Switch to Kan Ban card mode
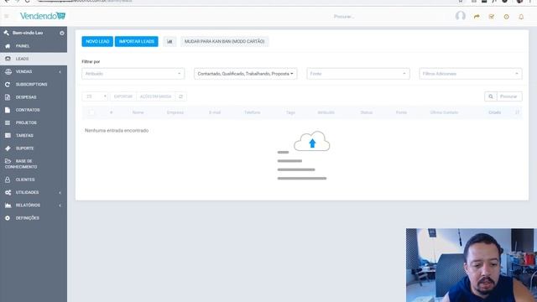The image size is (537, 302). tap(224, 41)
